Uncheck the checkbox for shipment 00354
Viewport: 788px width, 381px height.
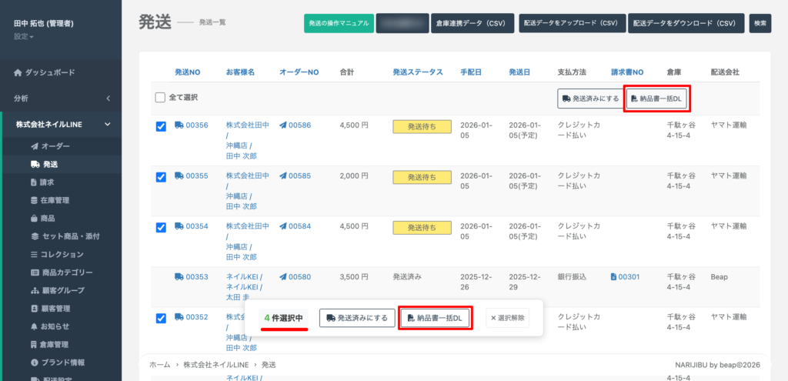point(161,227)
